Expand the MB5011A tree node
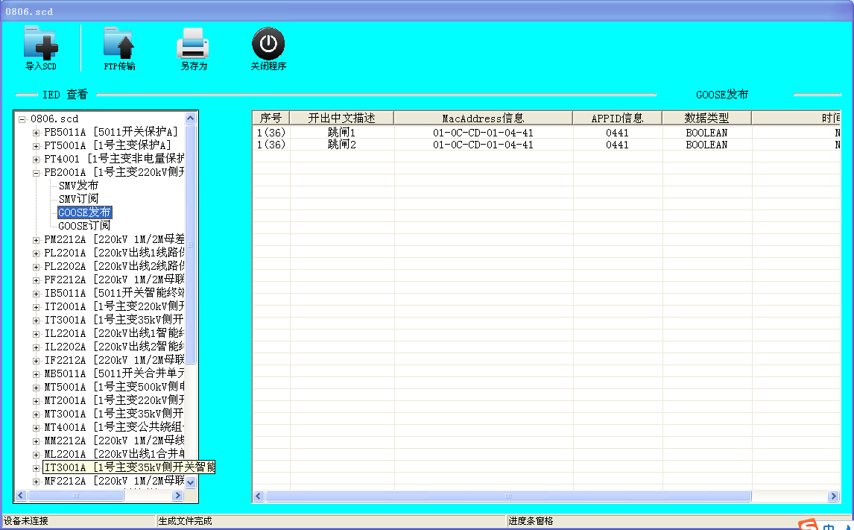The width and height of the screenshot is (854, 530). [36, 374]
